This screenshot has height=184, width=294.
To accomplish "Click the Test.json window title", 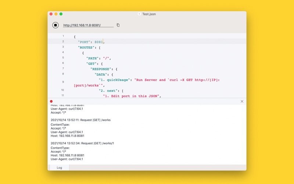I will coord(149,14).
